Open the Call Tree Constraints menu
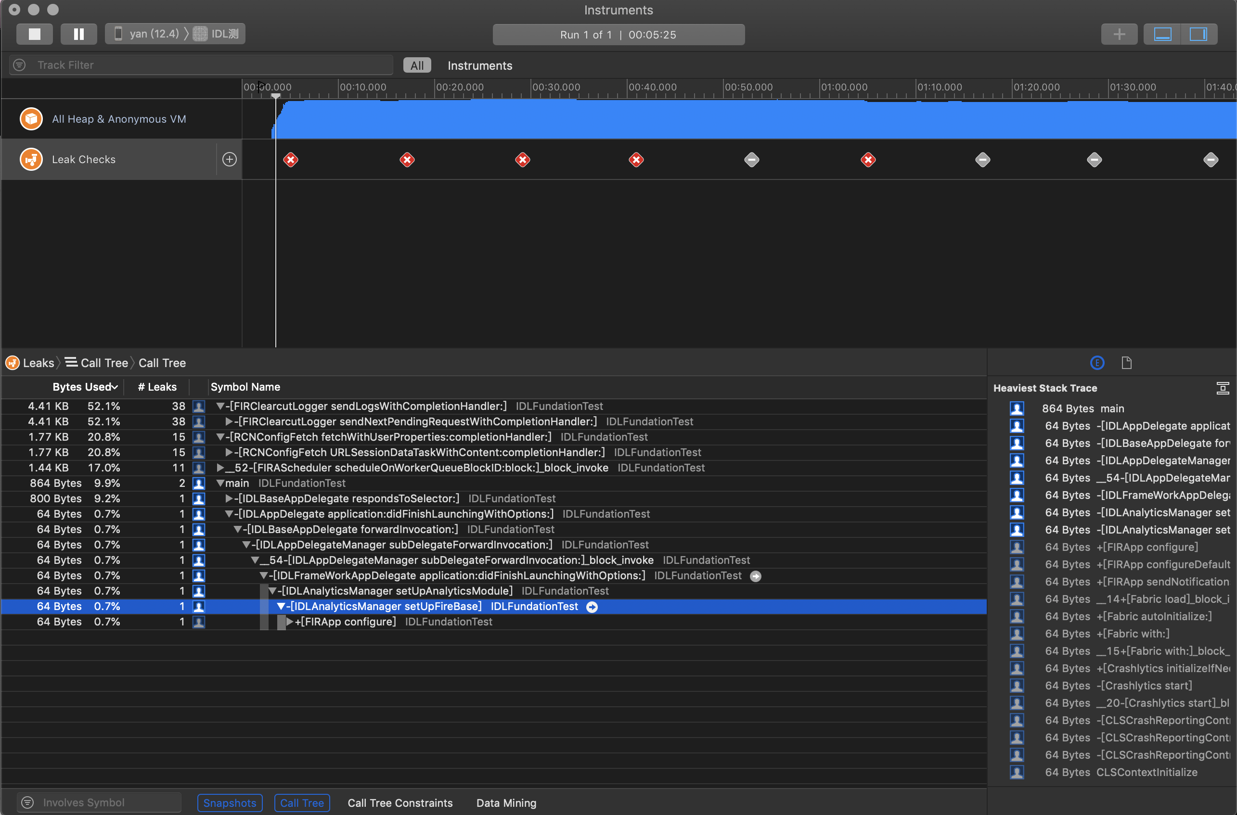Screen dimensions: 1237x815 [x=400, y=802]
